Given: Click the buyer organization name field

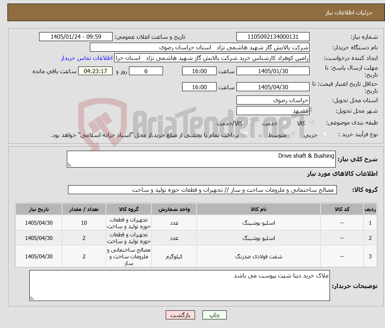Looking at the screenshot, I should [200, 47].
